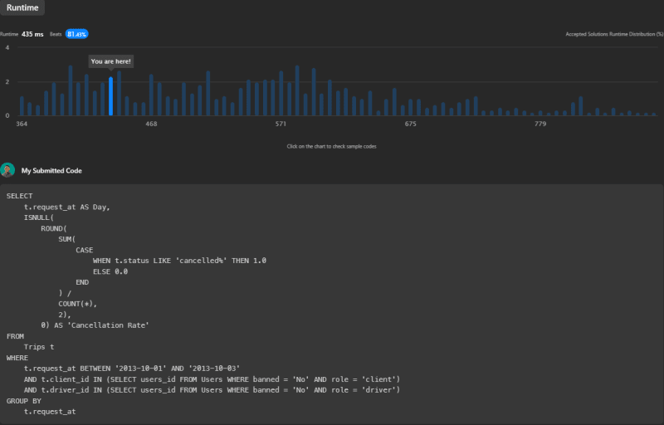
Task: Click the "ELSE 0.0" code line
Action: click(110, 271)
